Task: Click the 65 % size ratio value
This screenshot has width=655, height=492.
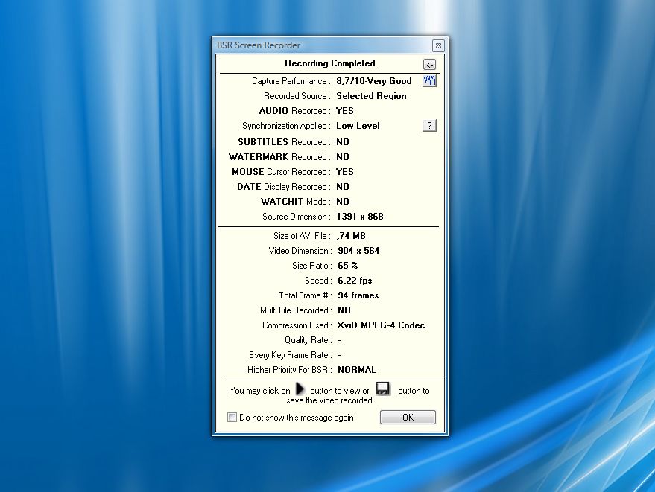Action: (348, 266)
